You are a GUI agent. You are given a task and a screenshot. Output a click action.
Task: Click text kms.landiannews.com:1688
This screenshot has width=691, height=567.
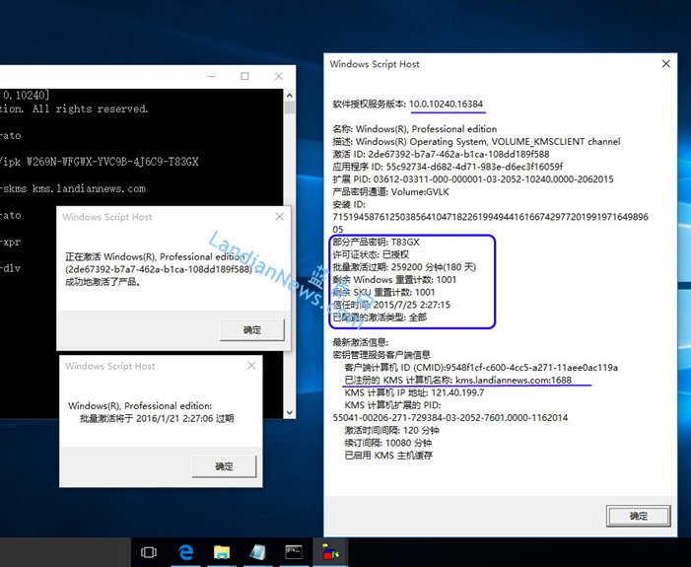[514, 380]
